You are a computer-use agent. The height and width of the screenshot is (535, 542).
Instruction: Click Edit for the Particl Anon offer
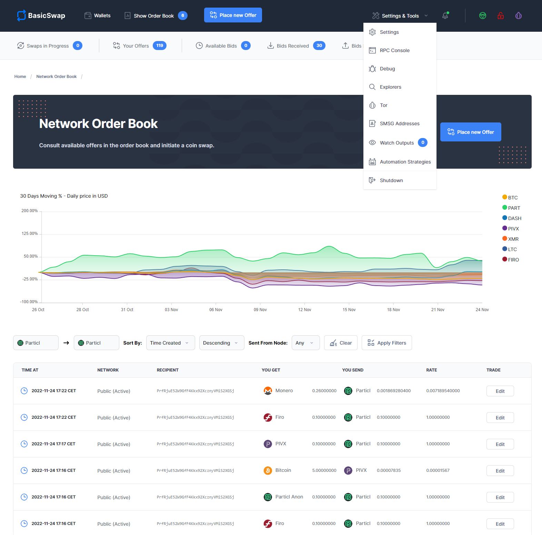500,497
